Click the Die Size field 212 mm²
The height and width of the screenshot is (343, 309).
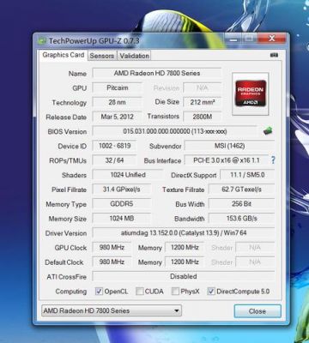pos(203,102)
